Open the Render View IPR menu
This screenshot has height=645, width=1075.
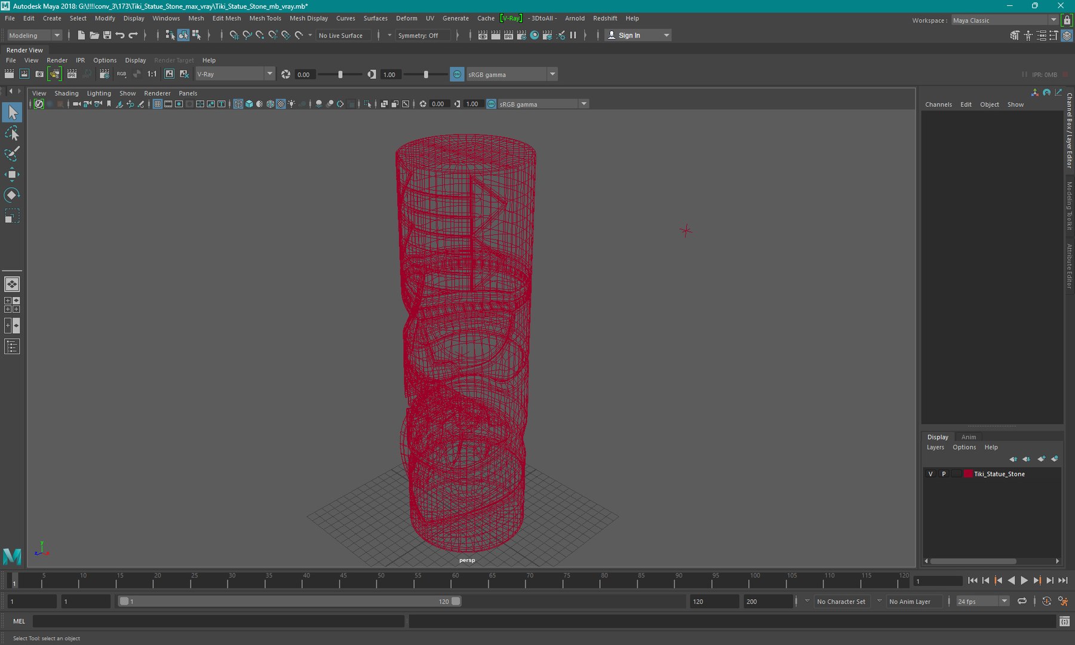click(80, 60)
